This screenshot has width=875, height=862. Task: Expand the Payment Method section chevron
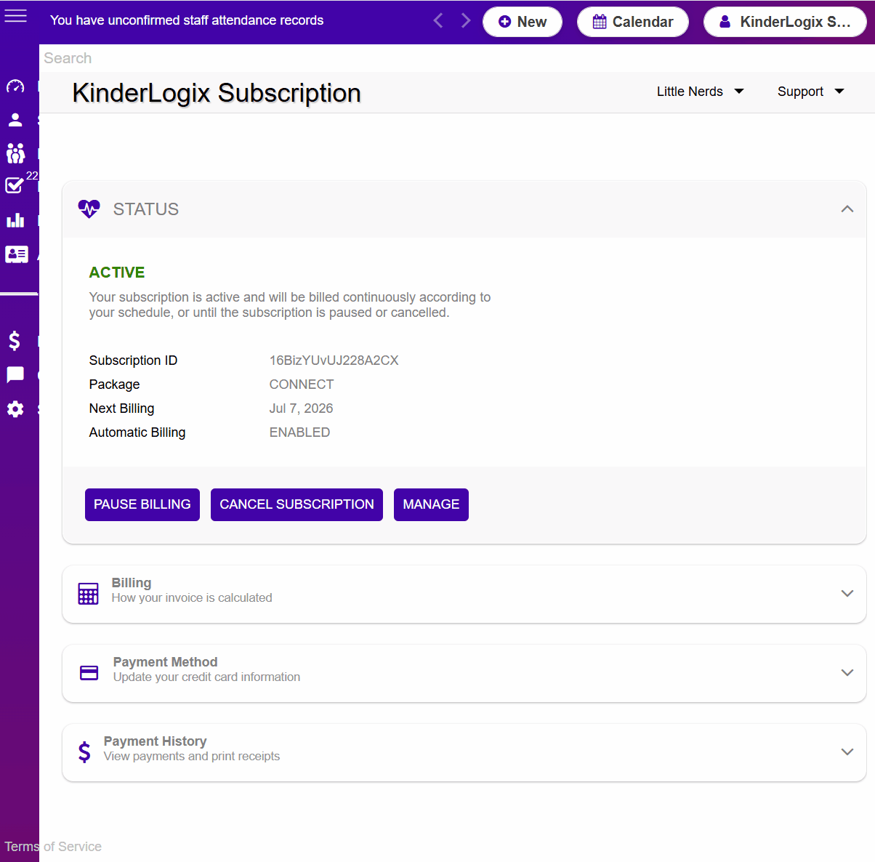pos(847,672)
